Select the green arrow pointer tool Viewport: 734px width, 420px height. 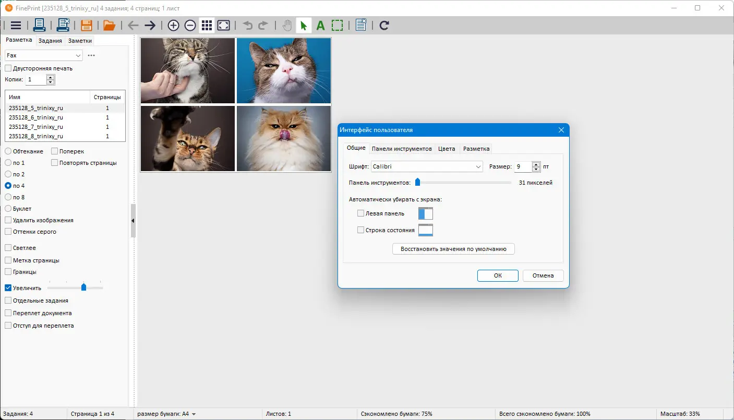tap(304, 25)
